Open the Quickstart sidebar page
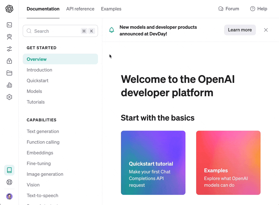Screen dimensions: 279x205 37,81
